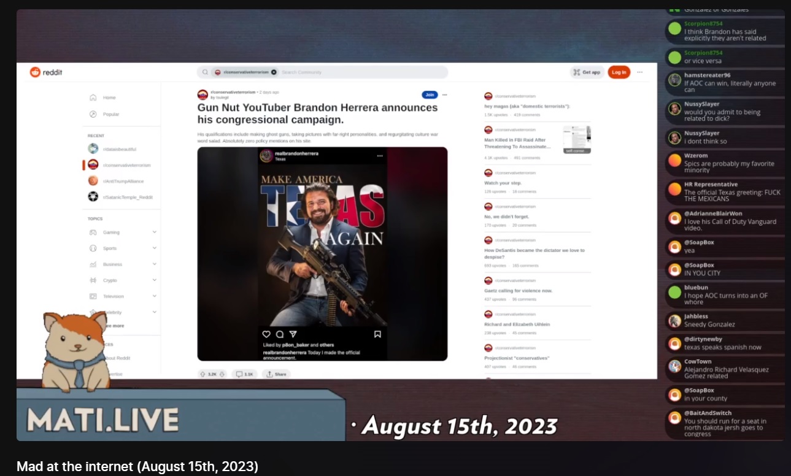791x476 pixels.
Task: Expand the Crypto topic chevron
Action: click(x=154, y=280)
